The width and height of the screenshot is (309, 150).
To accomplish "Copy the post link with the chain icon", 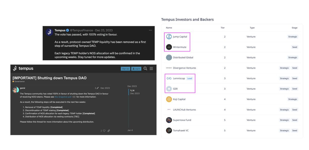I will coord(109,131).
